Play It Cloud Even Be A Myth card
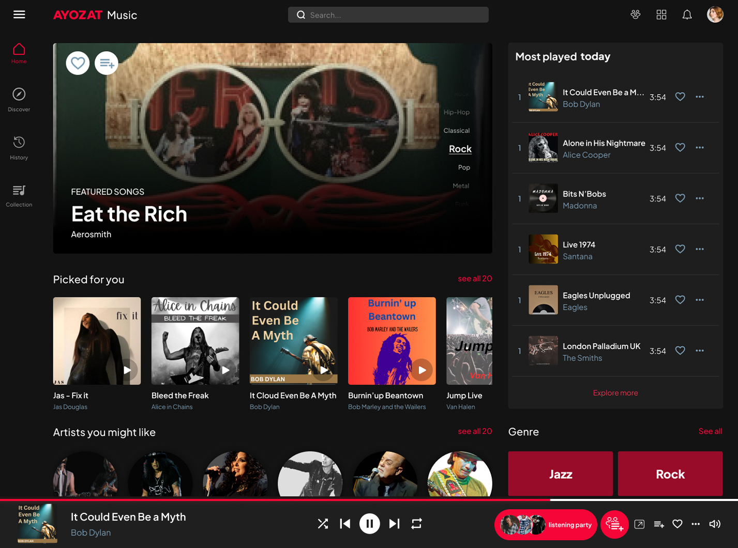The height and width of the screenshot is (548, 738). 324,370
